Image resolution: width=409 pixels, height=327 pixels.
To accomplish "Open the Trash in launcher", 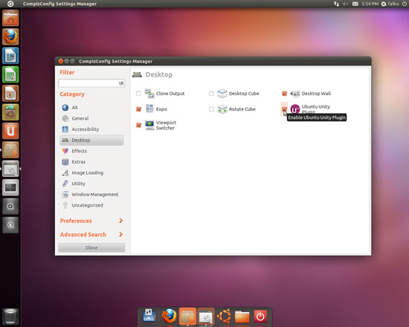I will 10,317.
